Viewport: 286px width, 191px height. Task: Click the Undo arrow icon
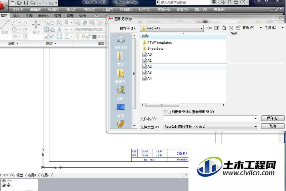[33, 3]
